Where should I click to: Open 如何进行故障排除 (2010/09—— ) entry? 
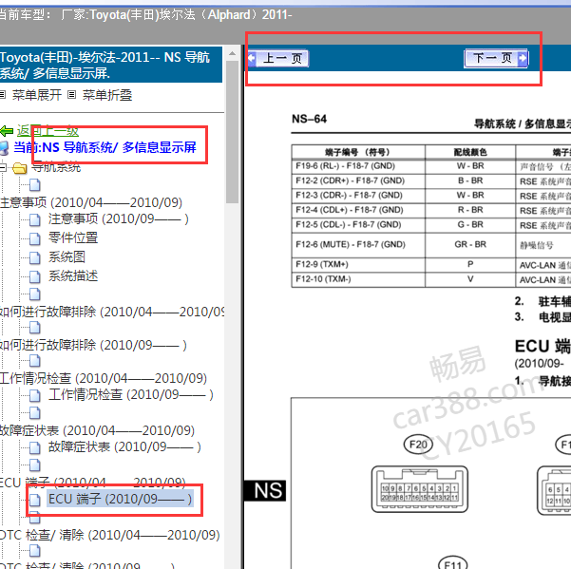click(x=93, y=345)
